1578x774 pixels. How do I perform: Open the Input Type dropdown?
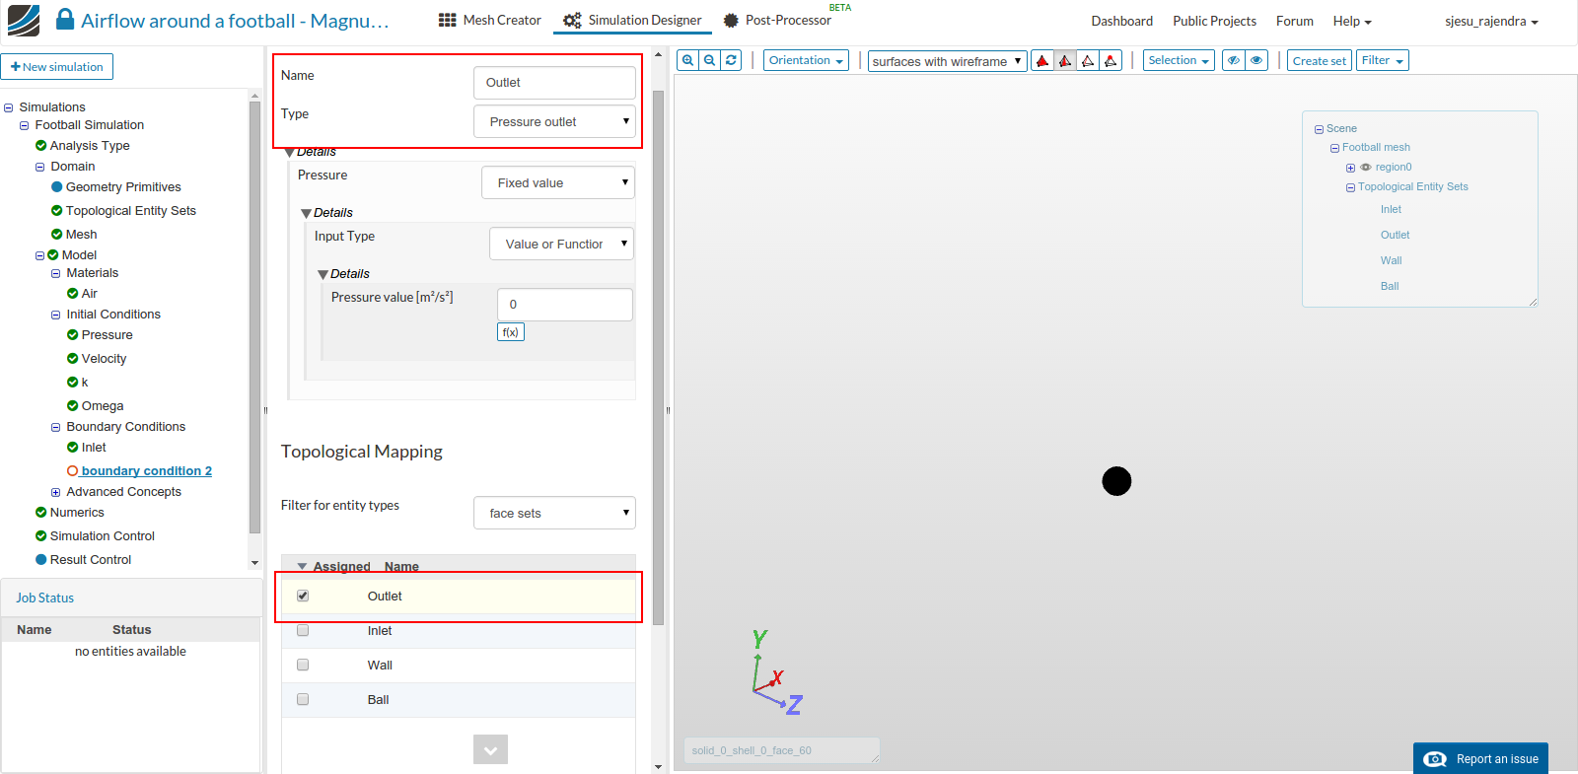[x=561, y=244]
